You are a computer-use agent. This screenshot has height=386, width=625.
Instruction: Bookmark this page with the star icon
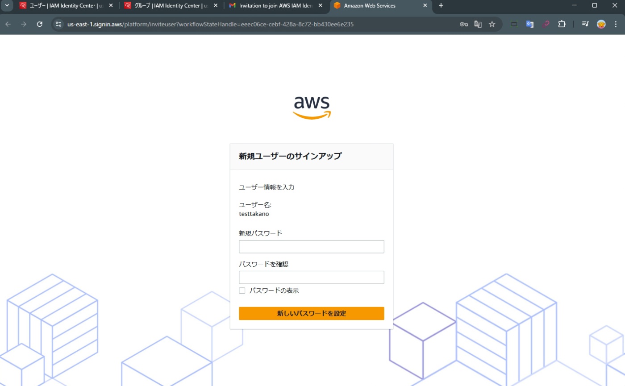pos(492,24)
